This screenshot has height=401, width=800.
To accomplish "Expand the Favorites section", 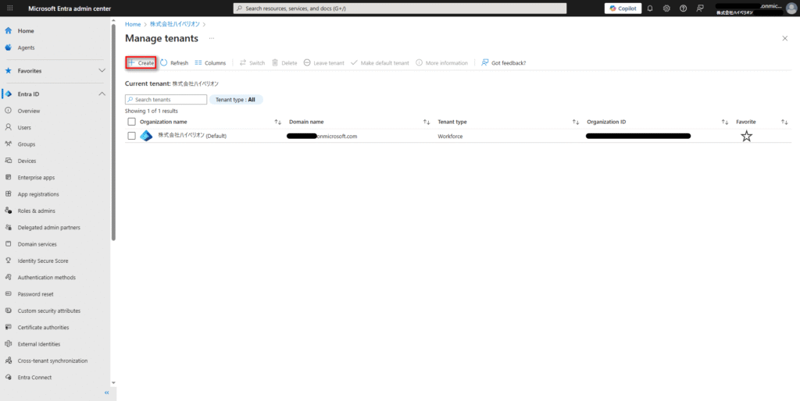I will tap(102, 70).
